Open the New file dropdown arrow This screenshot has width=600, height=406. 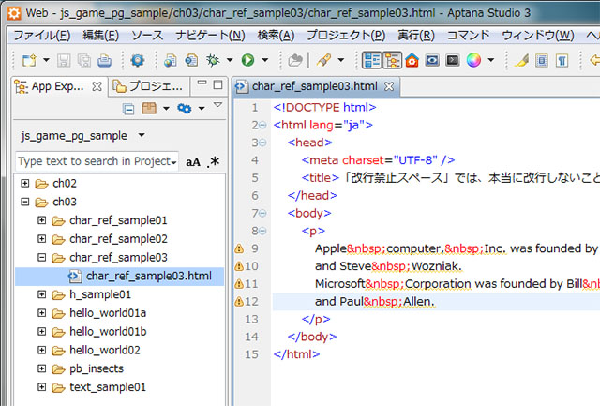tap(46, 60)
